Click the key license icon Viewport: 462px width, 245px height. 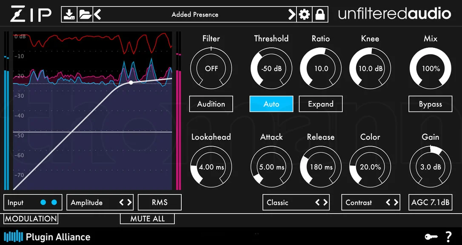(431, 237)
